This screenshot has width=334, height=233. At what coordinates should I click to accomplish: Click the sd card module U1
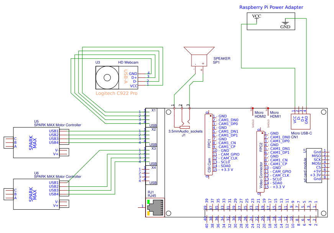pos(314,165)
